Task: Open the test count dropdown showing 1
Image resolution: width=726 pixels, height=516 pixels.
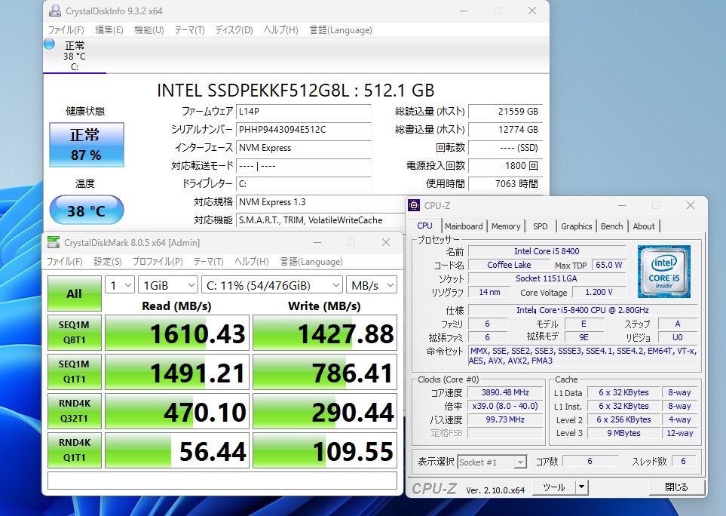Action: (119, 285)
